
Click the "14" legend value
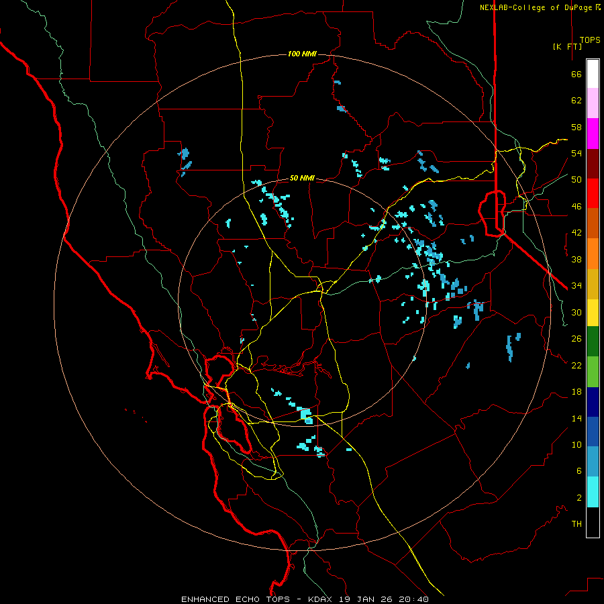[x=576, y=418]
